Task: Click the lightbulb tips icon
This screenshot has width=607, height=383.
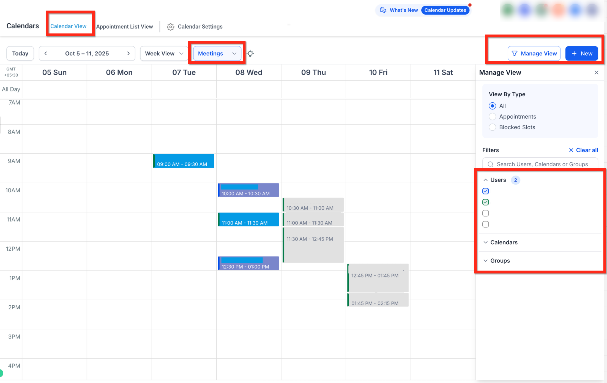Action: (250, 53)
